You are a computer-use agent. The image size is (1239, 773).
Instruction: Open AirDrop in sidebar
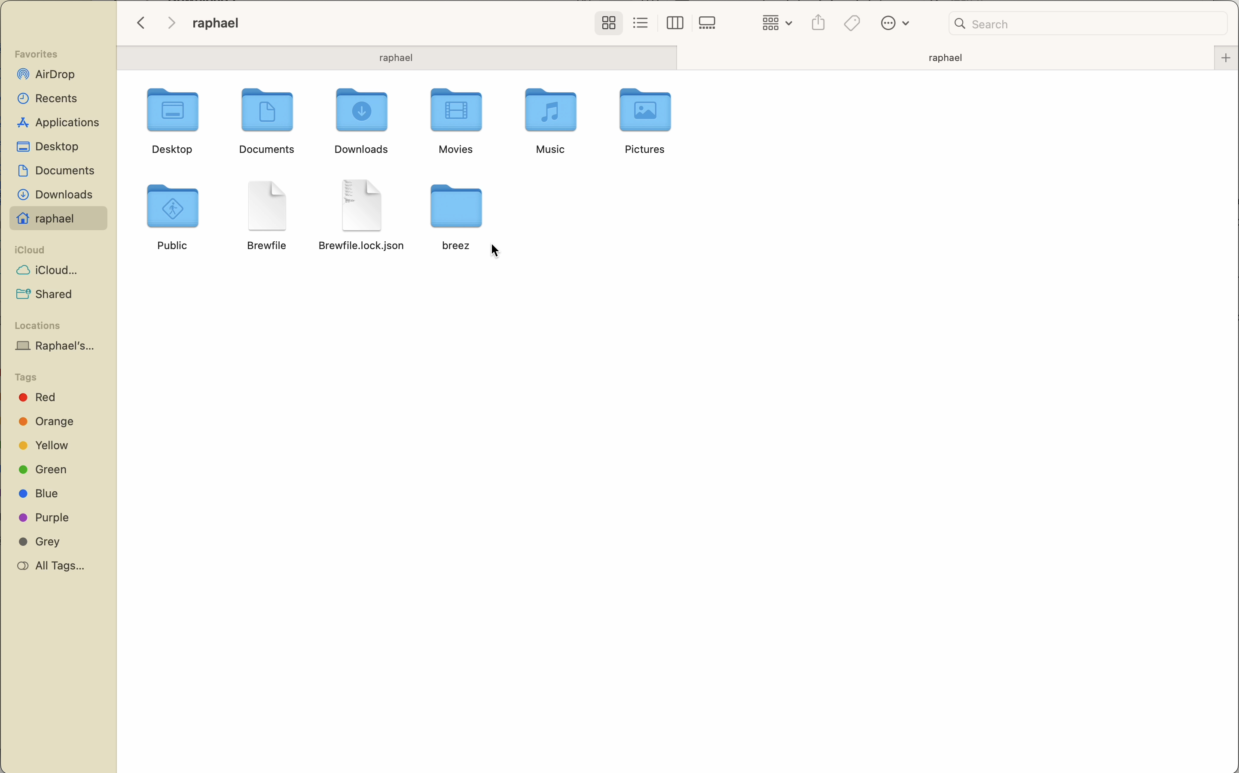[x=58, y=75]
